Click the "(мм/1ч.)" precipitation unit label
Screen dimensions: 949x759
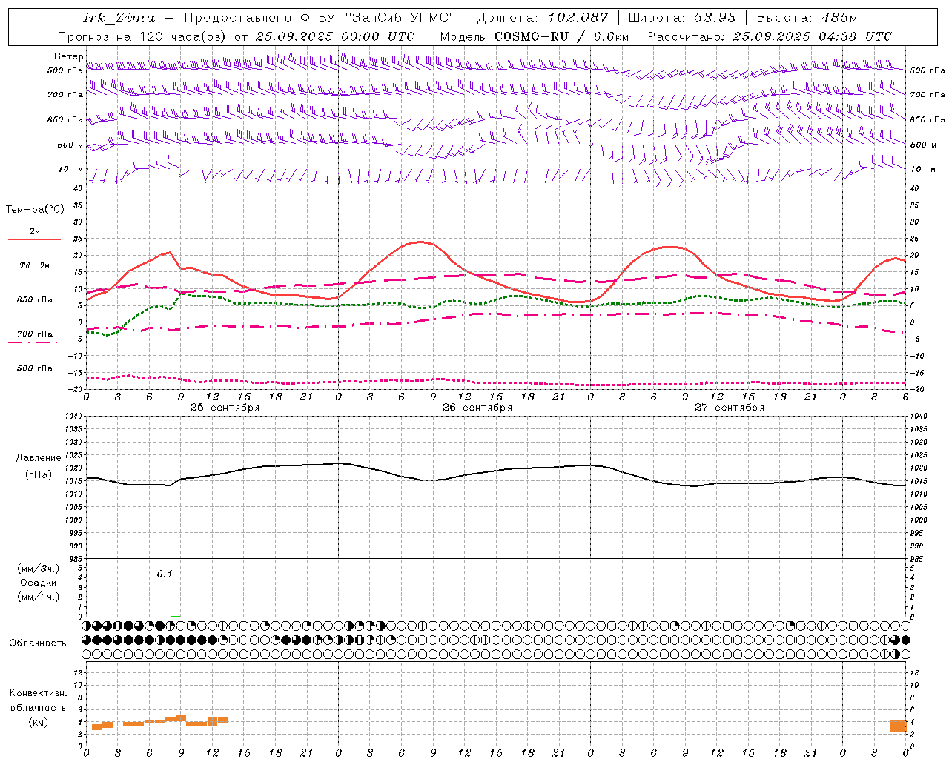coord(38,597)
